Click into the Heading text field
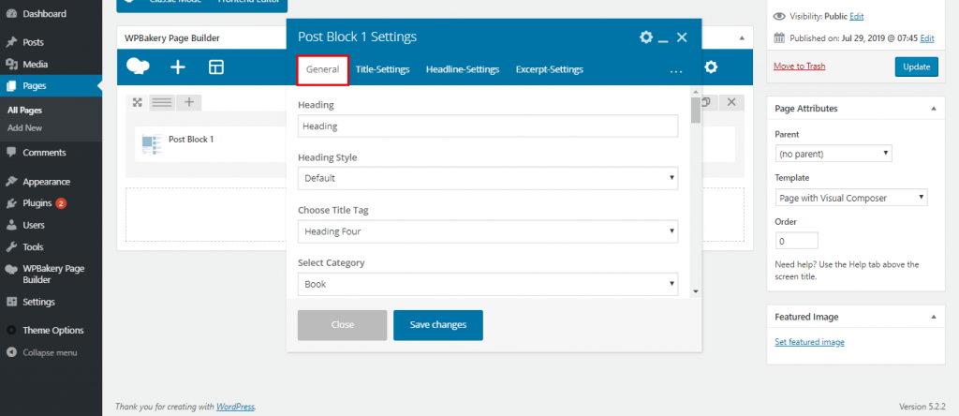This screenshot has width=959, height=416. [487, 126]
